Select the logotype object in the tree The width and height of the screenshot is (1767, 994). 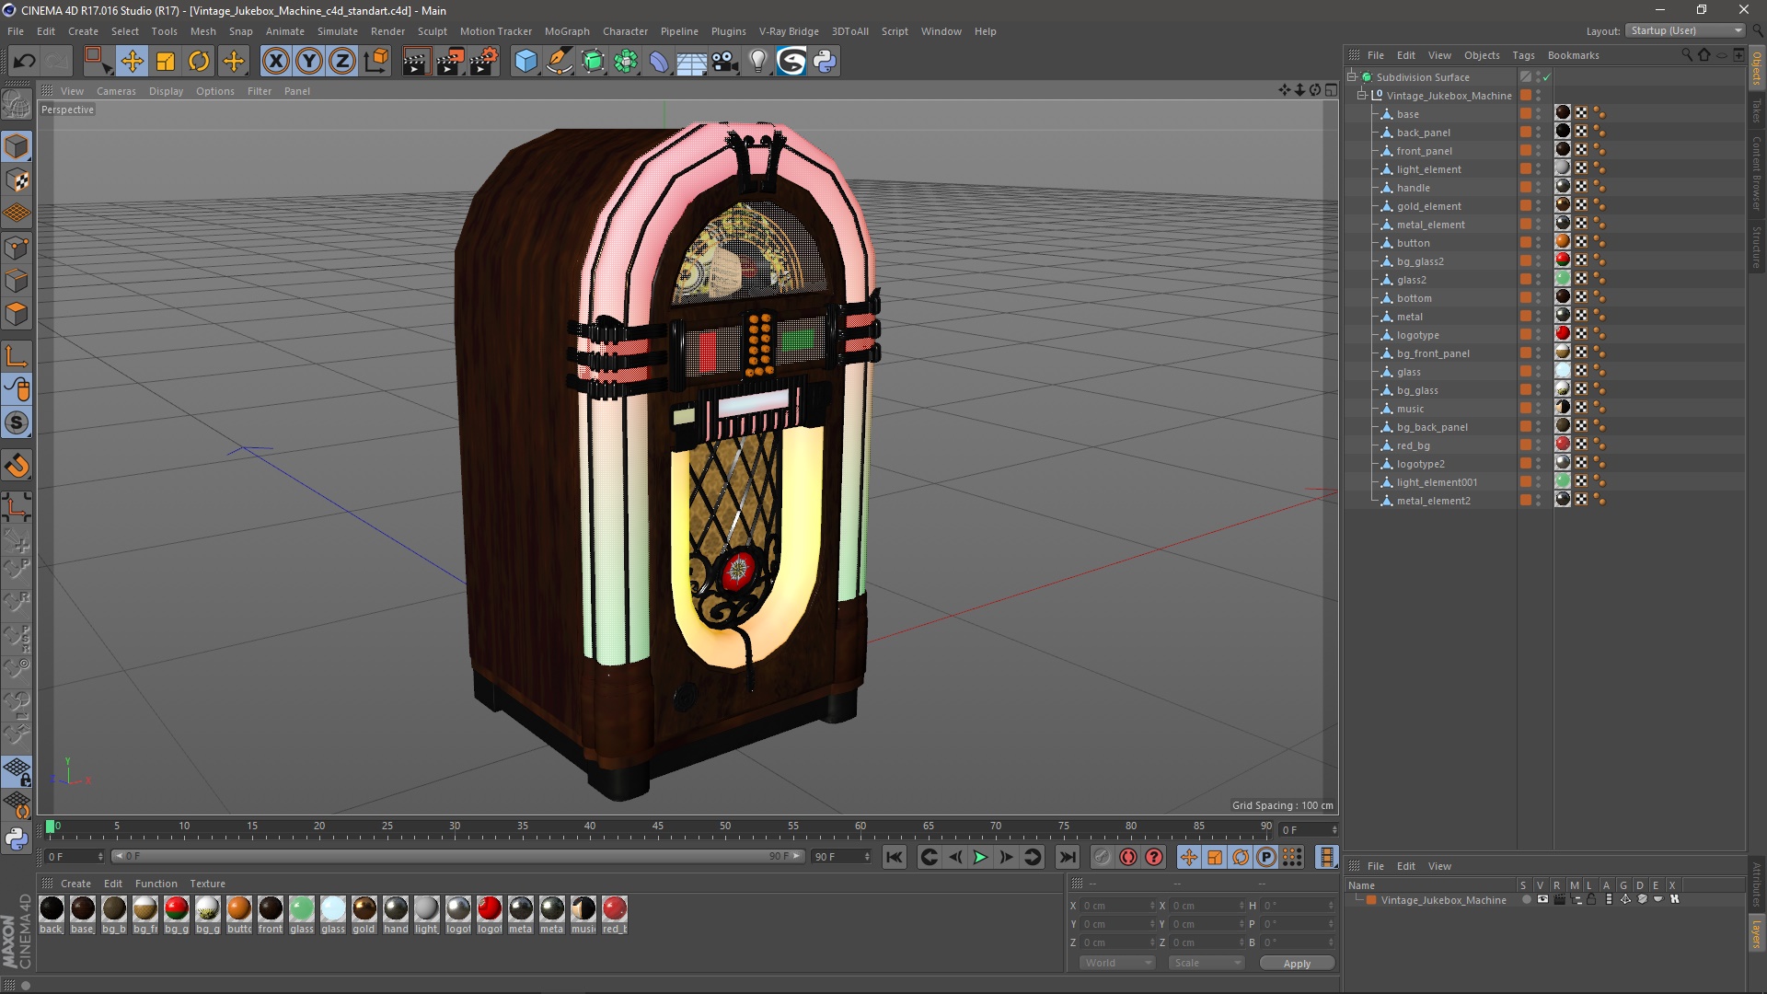[x=1417, y=335]
